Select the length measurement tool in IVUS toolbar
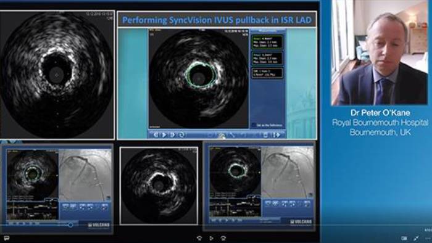The height and width of the screenshot is (243, 432). click(232, 135)
